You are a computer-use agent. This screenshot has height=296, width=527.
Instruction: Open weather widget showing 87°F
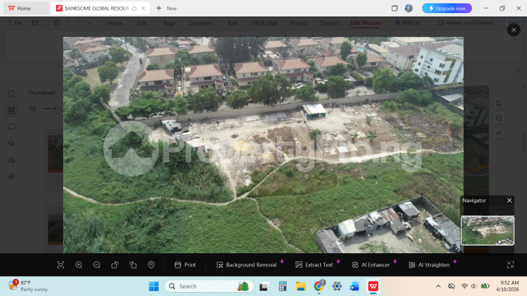[28, 286]
